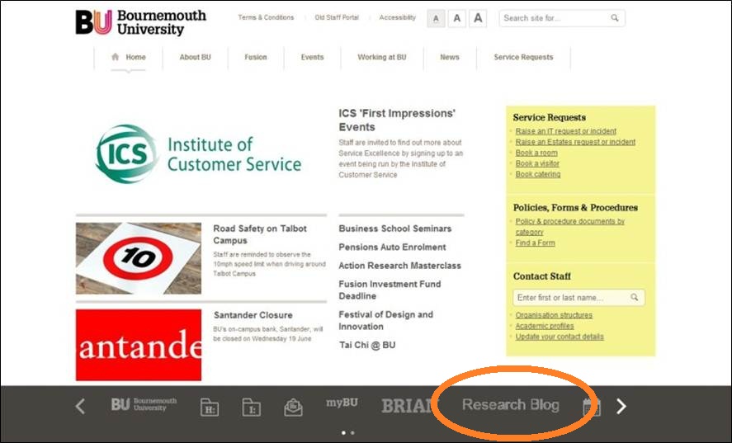732x443 pixels.
Task: Click the Bournemouth University header logo
Action: pyautogui.click(x=140, y=22)
